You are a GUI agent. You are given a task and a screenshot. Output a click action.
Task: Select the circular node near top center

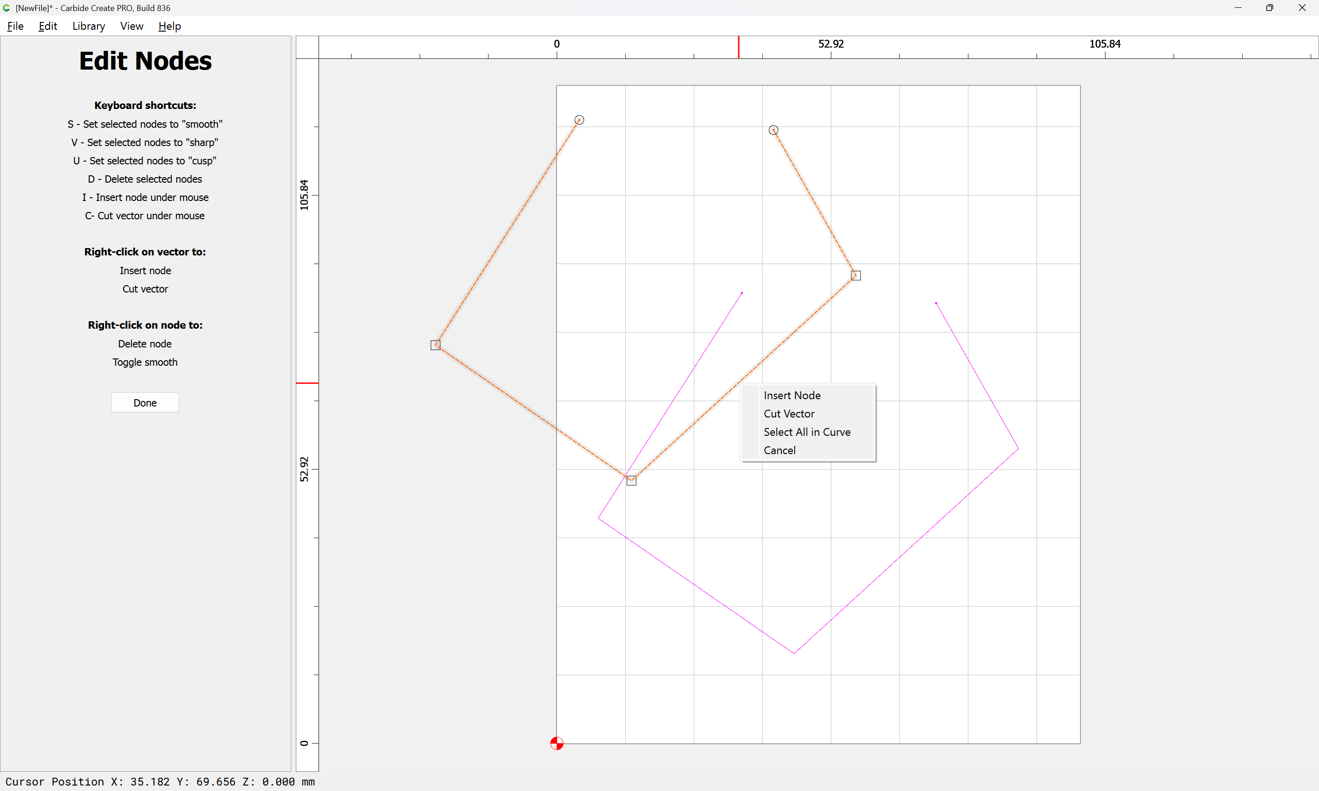click(774, 130)
